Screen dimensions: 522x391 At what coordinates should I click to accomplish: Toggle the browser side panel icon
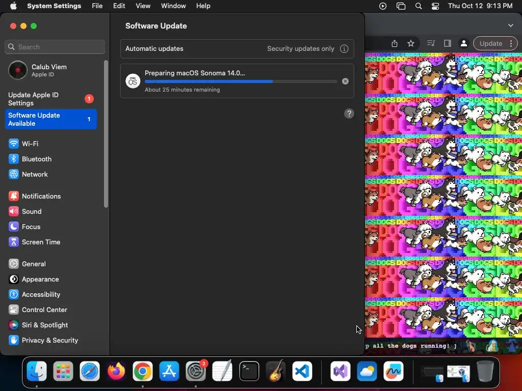click(448, 43)
